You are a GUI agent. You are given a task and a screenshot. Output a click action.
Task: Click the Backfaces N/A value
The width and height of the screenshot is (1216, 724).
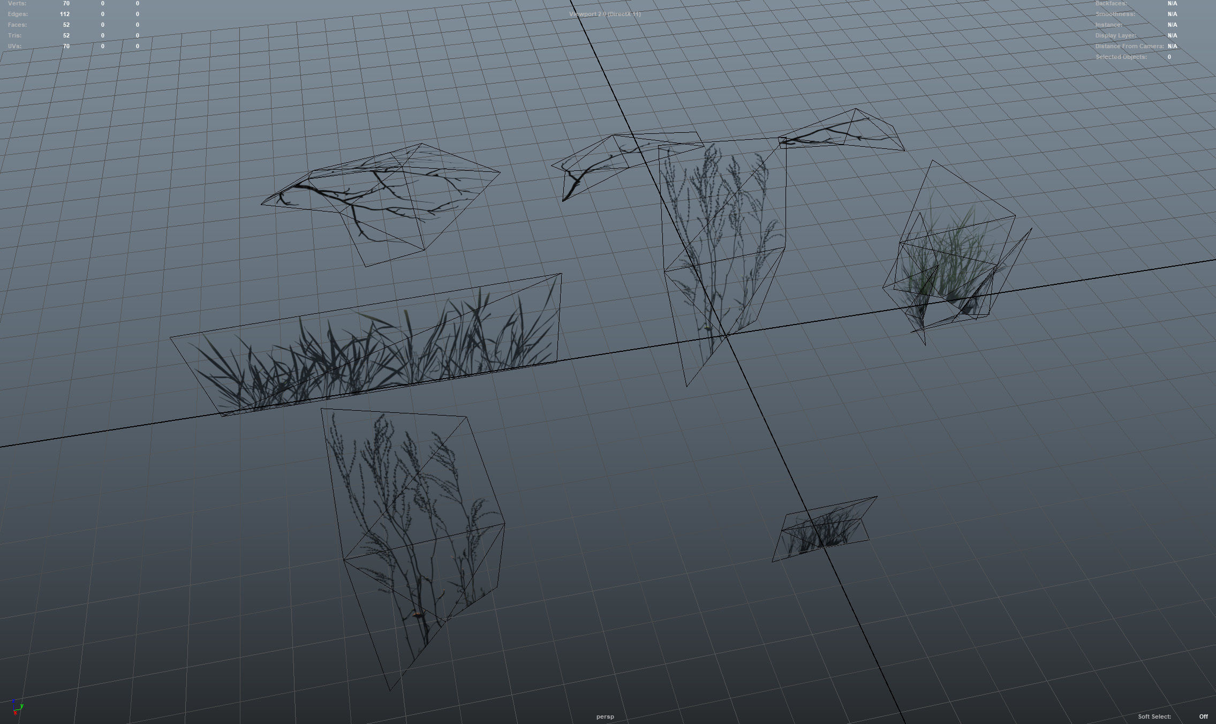tap(1173, 3)
